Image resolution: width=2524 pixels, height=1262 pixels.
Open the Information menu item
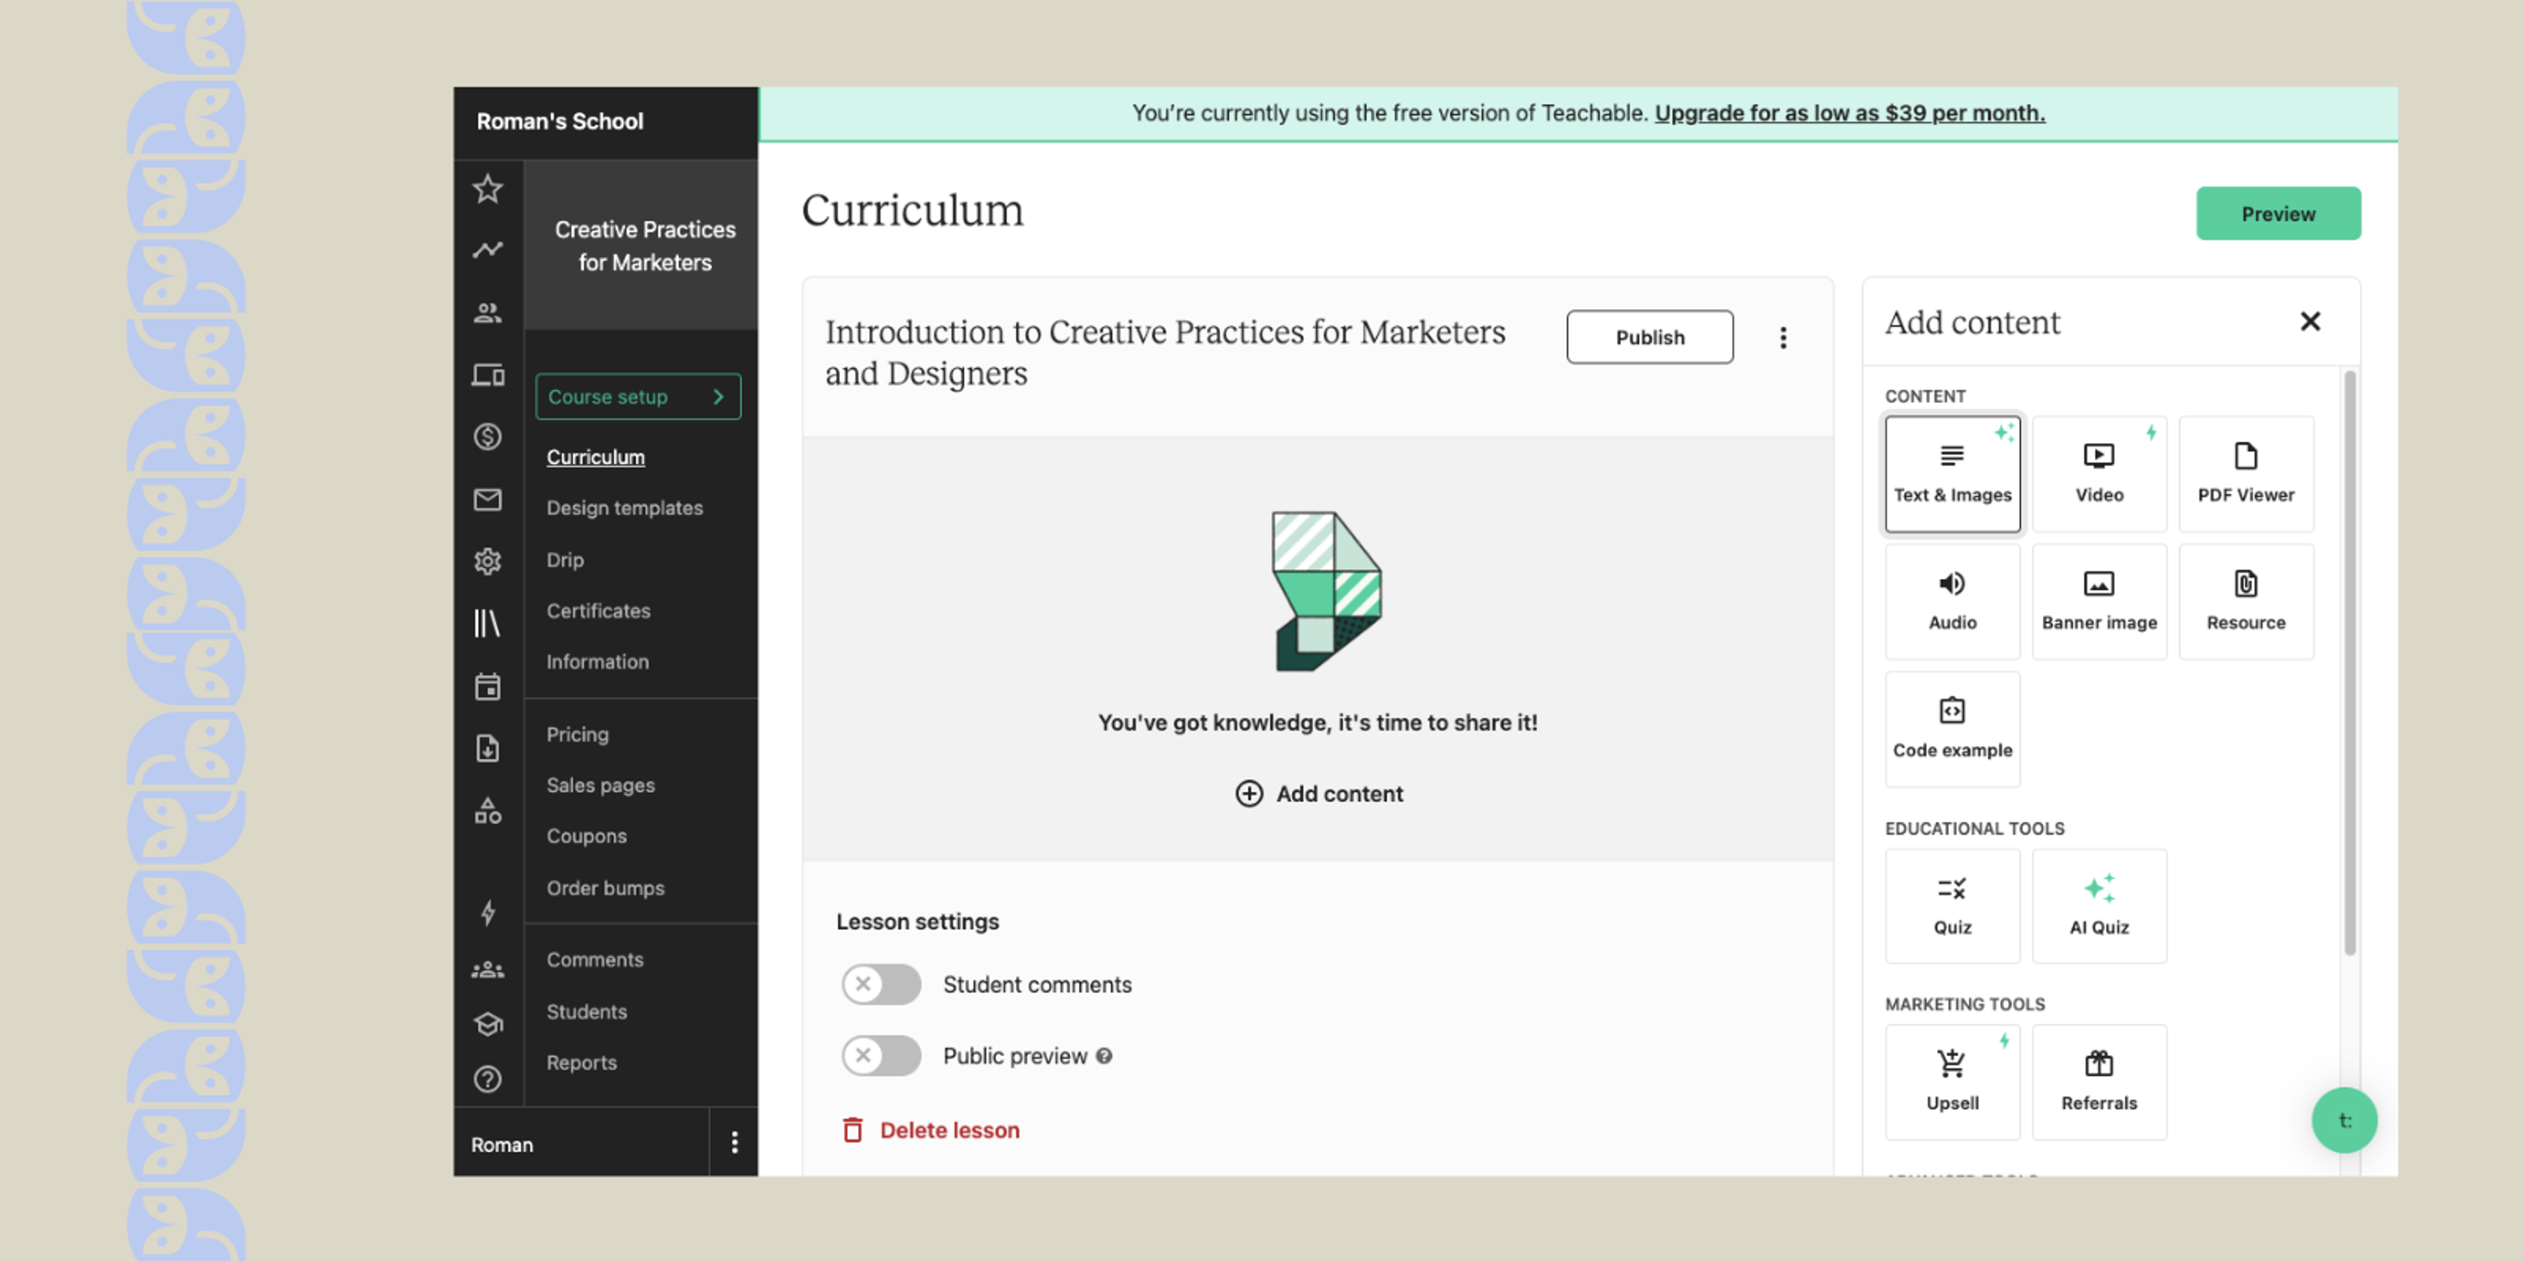pos(597,661)
